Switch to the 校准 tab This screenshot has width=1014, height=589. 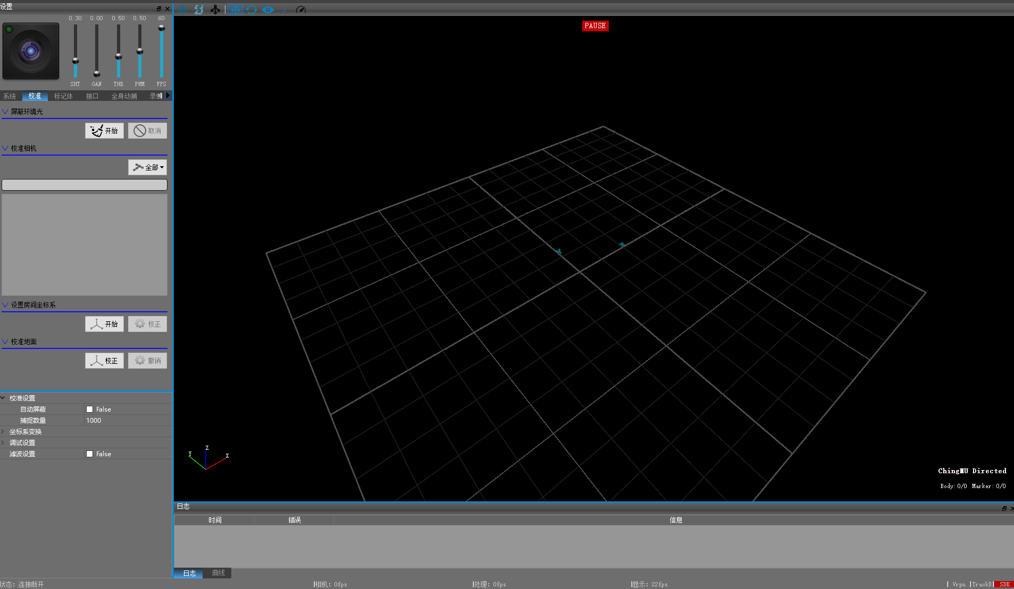pos(35,96)
